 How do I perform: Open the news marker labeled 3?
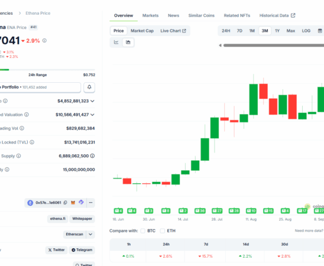tap(149, 211)
